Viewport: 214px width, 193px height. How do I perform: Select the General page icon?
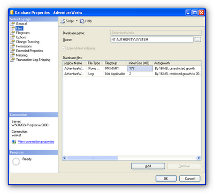click(12, 24)
